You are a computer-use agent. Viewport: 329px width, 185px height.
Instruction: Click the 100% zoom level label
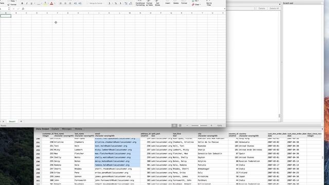click(x=220, y=125)
